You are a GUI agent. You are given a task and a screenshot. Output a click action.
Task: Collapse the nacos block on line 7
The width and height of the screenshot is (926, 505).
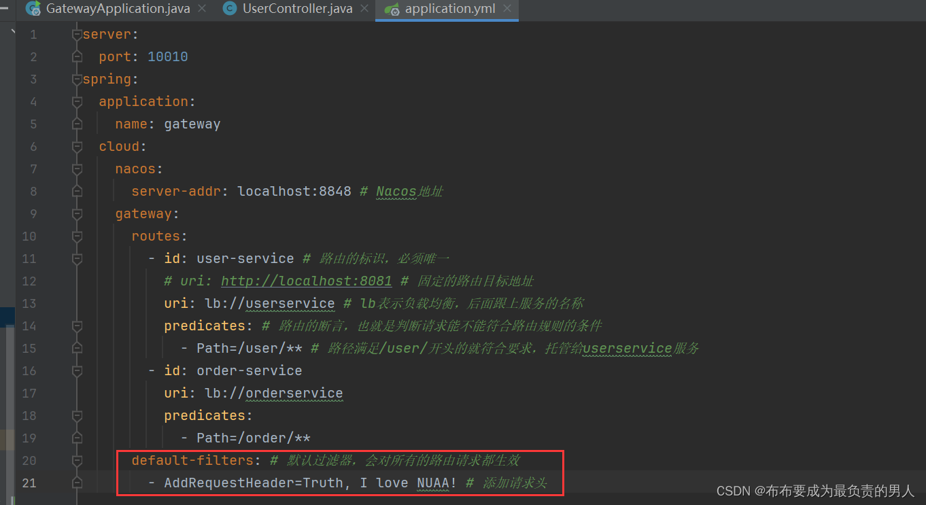pos(77,169)
